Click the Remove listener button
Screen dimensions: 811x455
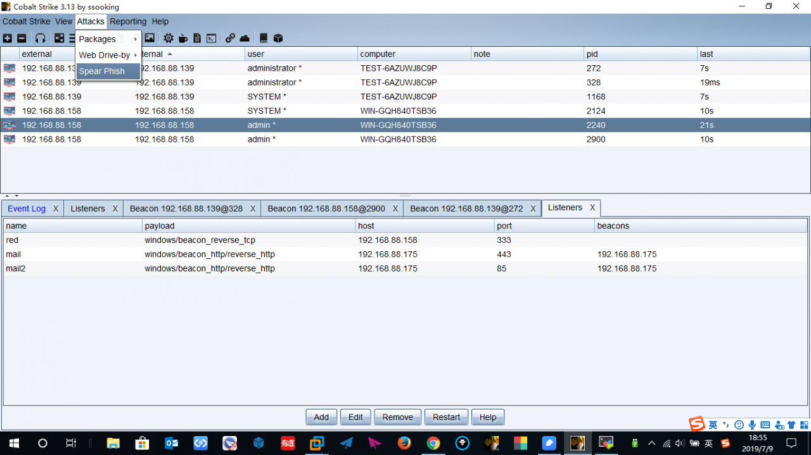398,417
